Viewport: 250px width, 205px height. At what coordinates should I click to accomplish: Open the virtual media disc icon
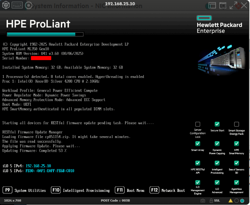(x=28, y=6)
